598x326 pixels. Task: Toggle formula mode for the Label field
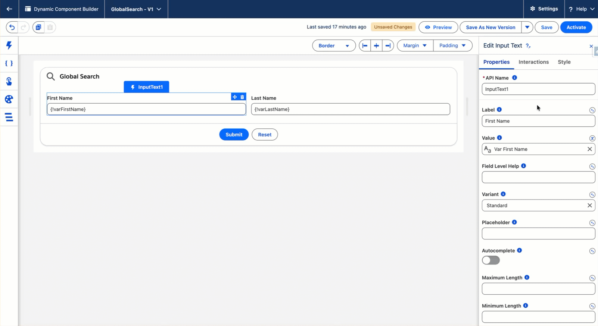point(592,110)
